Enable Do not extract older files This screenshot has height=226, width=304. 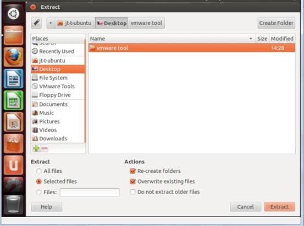pos(133,192)
